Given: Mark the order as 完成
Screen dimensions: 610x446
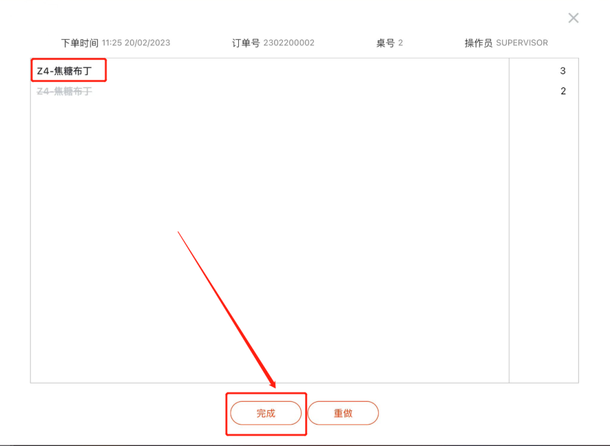Looking at the screenshot, I should [x=266, y=413].
